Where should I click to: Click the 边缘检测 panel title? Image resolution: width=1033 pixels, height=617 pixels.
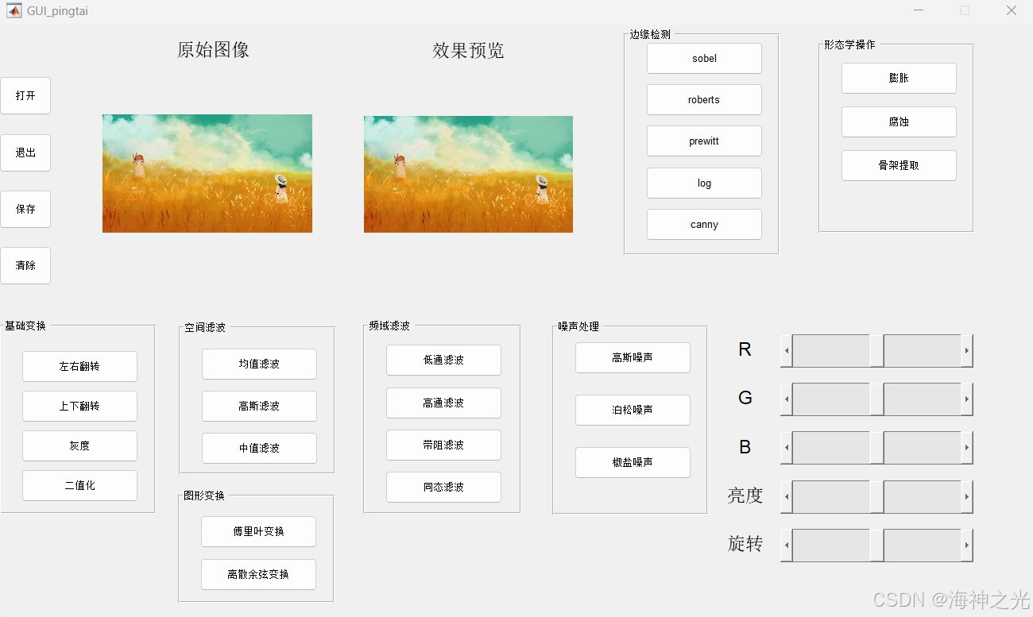click(x=650, y=35)
